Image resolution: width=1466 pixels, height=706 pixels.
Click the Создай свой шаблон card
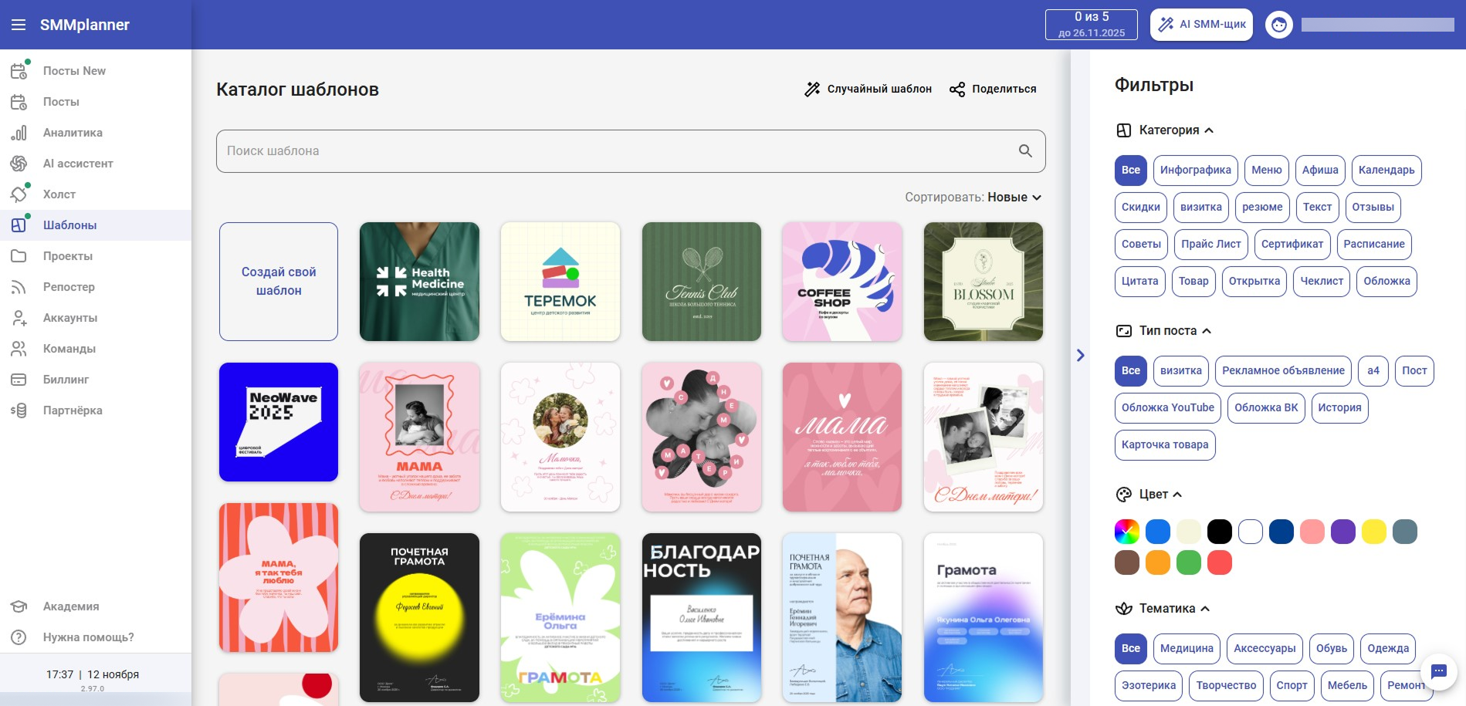[x=279, y=282]
